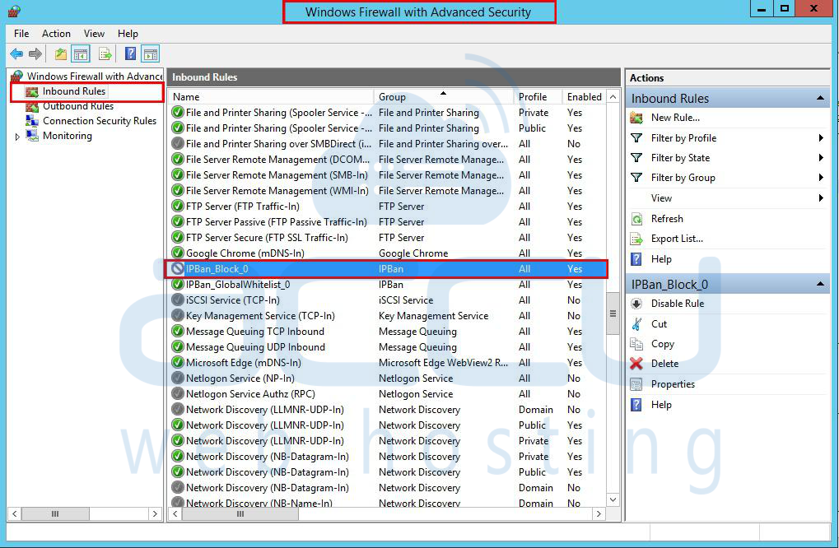Screen dimensions: 839x548
Task: Select the Microsoft Edge (mDNS-In) rule
Action: pos(388,363)
